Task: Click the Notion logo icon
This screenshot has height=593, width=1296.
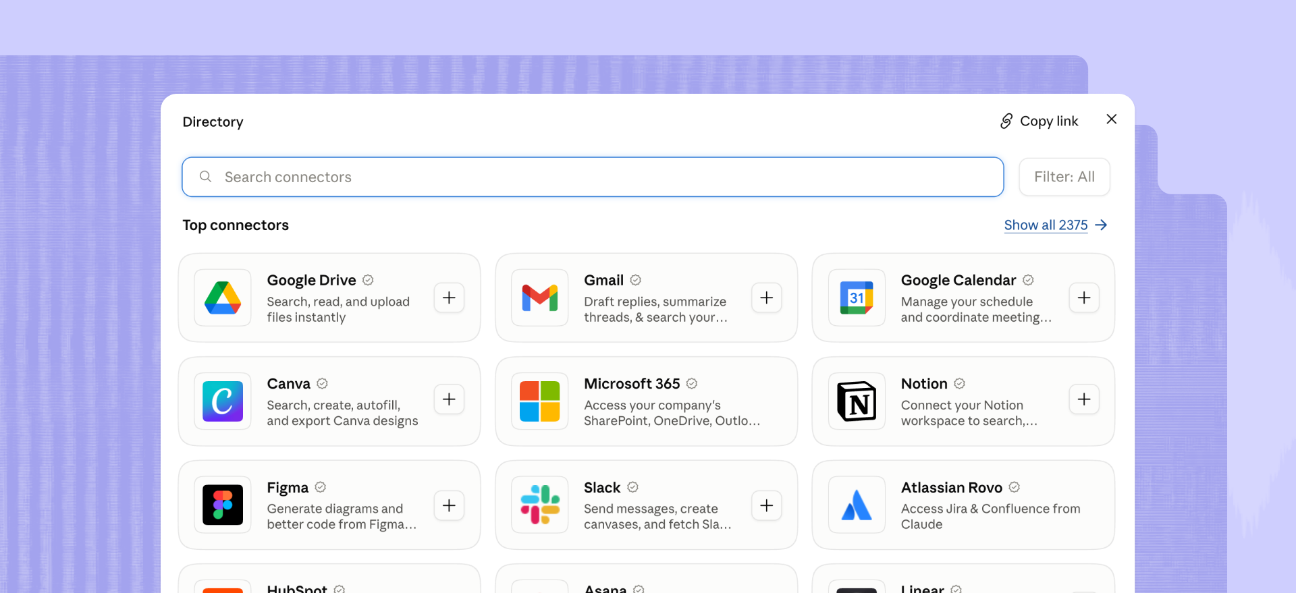Action: (x=857, y=401)
